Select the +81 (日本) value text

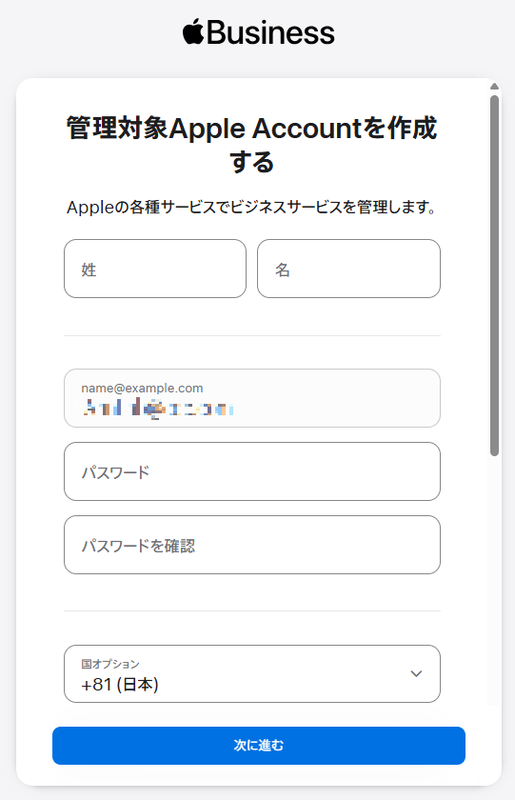120,685
